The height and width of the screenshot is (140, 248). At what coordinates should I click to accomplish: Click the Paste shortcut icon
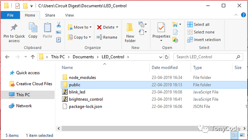point(58,40)
